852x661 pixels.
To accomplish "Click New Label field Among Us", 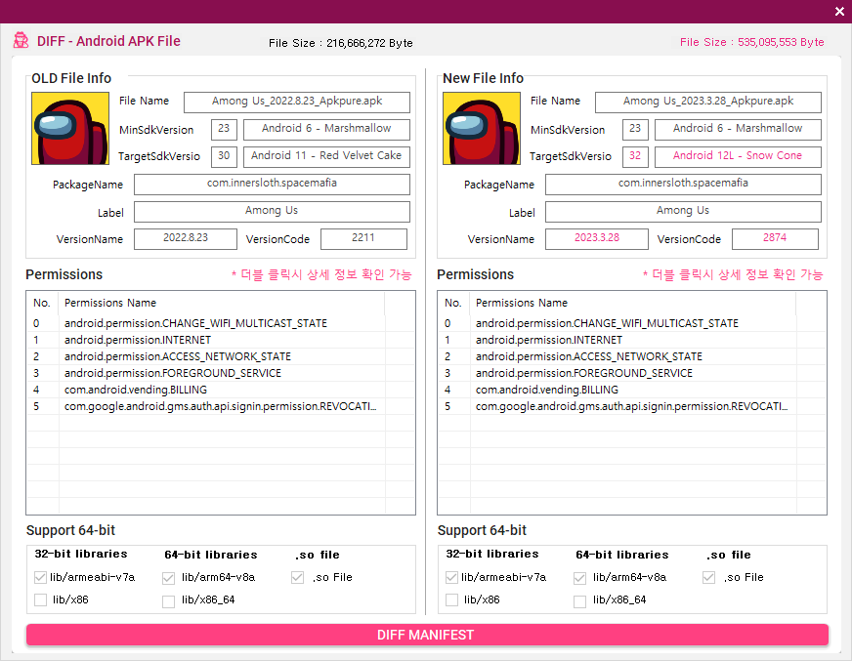I will coord(683,211).
